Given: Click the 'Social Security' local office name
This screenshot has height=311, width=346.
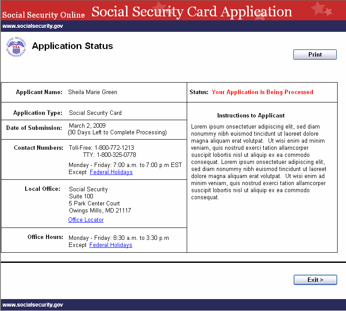Looking at the screenshot, I should click(88, 189).
